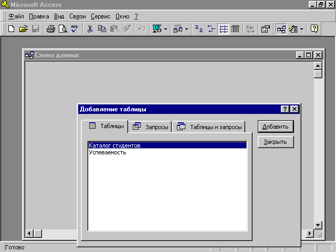Switch to the Details view icon
The height and width of the screenshot is (252, 336).
coord(235,29)
